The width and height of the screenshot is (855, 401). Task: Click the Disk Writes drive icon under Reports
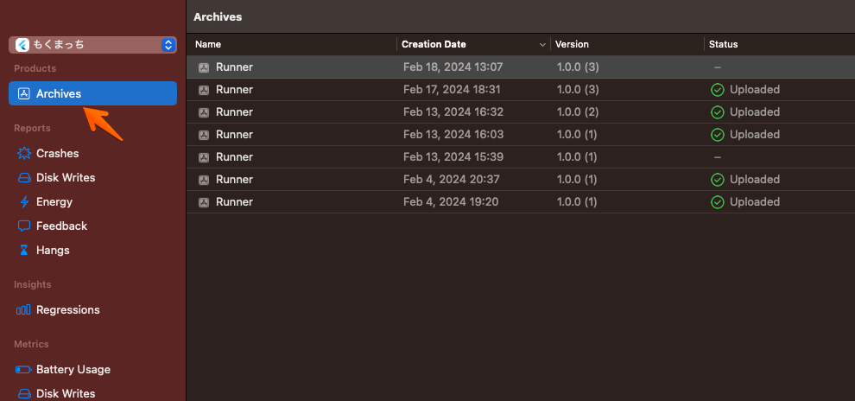[x=24, y=178]
